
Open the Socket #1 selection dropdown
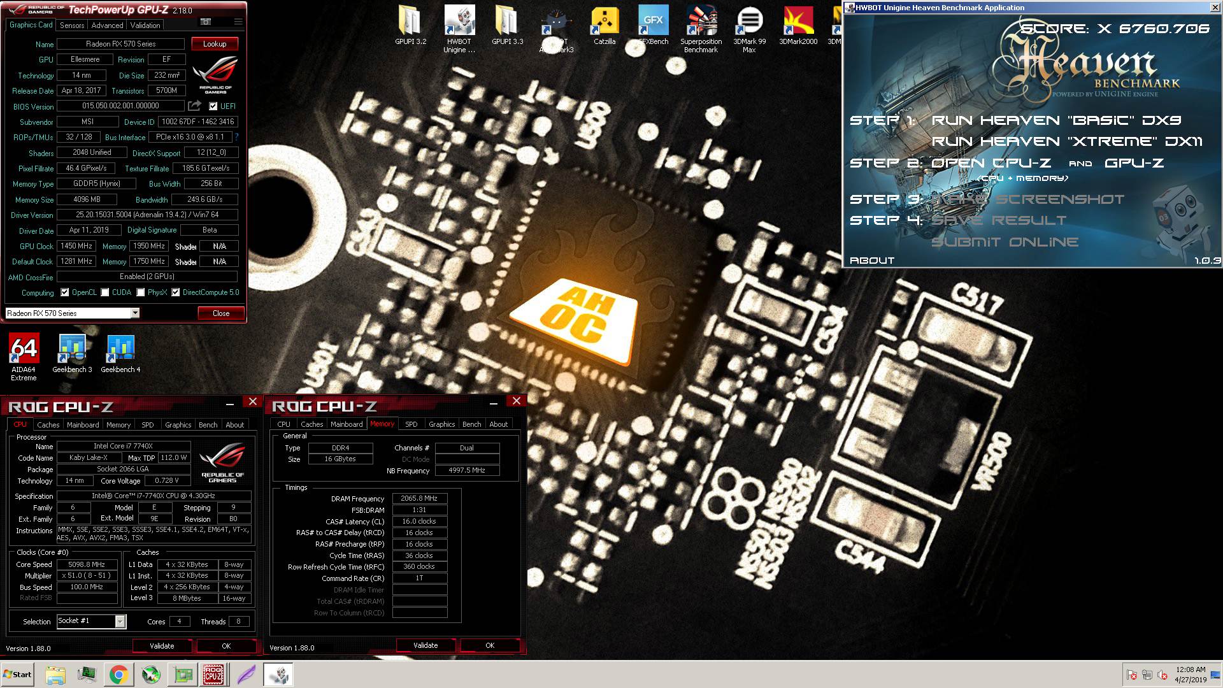(120, 621)
